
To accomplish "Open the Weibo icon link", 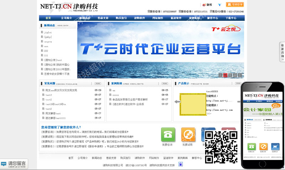I will tap(207, 5).
